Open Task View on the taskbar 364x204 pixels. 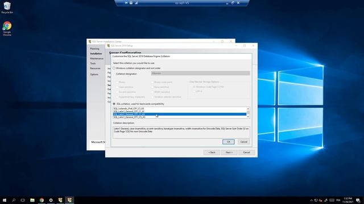23,200
